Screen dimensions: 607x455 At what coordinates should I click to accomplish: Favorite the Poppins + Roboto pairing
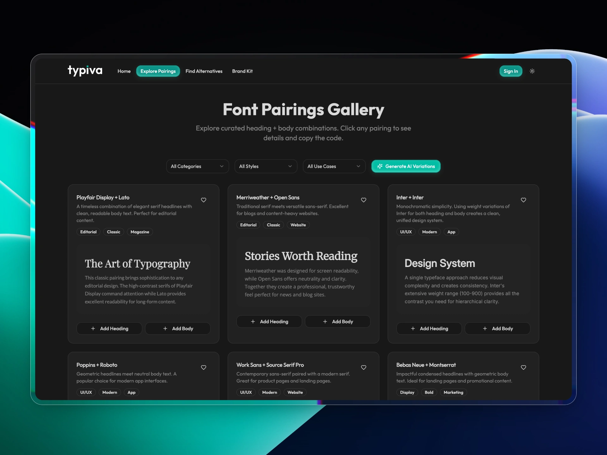coord(203,367)
